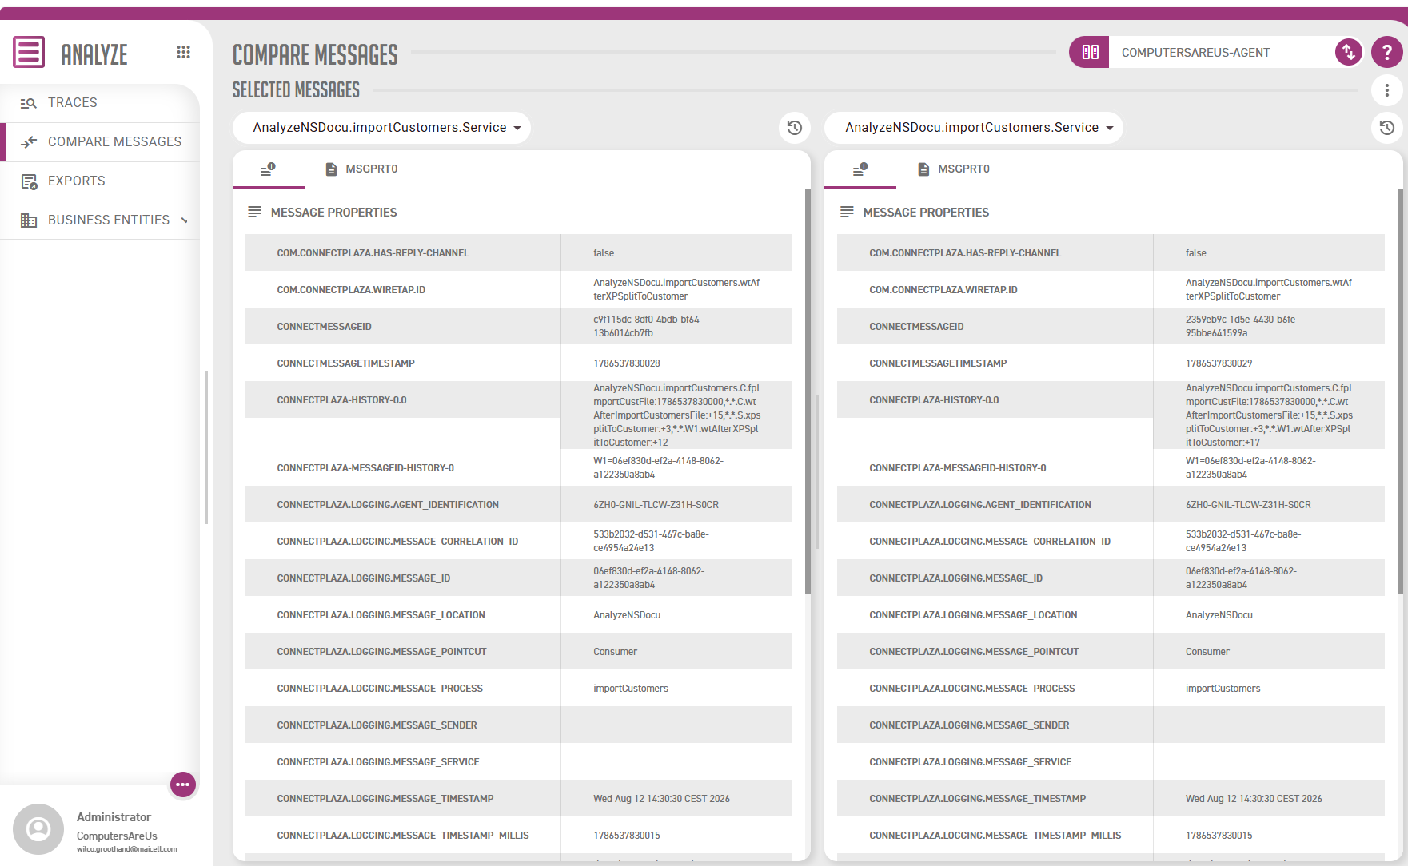This screenshot has height=866, width=1408.
Task: Open the left importCustomers.Service dropdown
Action: (381, 128)
